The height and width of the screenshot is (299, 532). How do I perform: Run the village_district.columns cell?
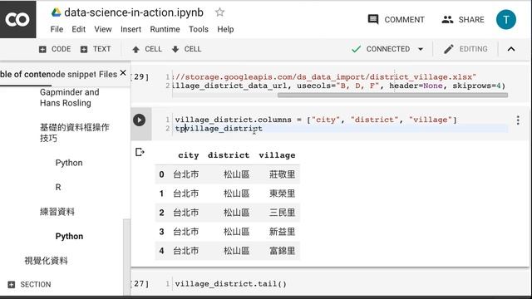tap(139, 120)
